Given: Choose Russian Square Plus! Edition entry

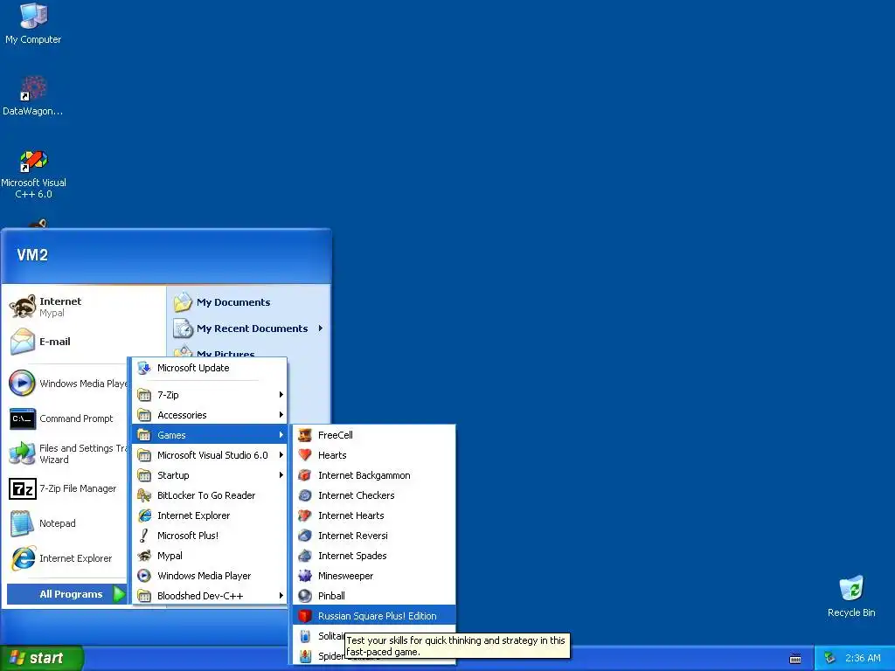Looking at the screenshot, I should tap(374, 616).
